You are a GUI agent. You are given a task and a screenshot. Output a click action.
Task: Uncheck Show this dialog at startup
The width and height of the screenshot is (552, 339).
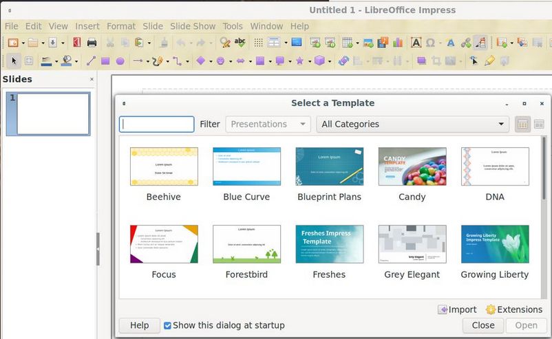pos(167,325)
